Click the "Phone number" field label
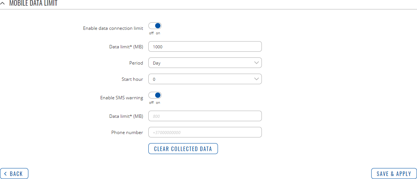Screen dimensions: 417x179 (x=127, y=133)
